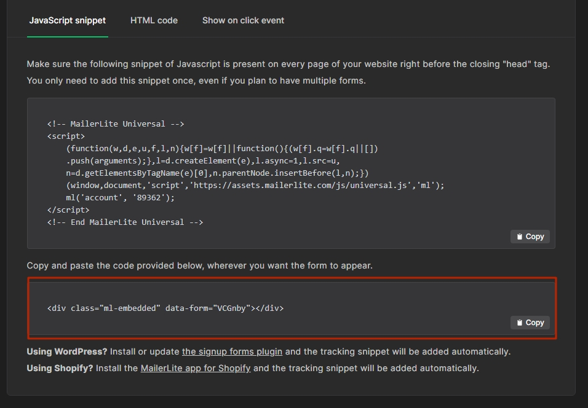The image size is (588, 408).
Task: Click the div class="ml-embedded" code line
Action: [x=165, y=308]
